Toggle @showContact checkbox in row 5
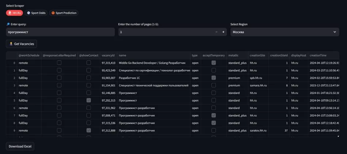The height and width of the screenshot is (154, 347). [88, 100]
